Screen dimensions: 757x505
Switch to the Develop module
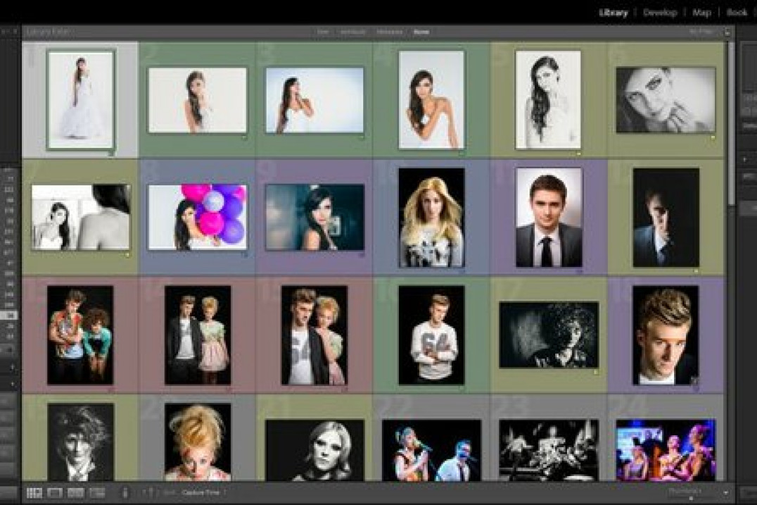click(661, 13)
